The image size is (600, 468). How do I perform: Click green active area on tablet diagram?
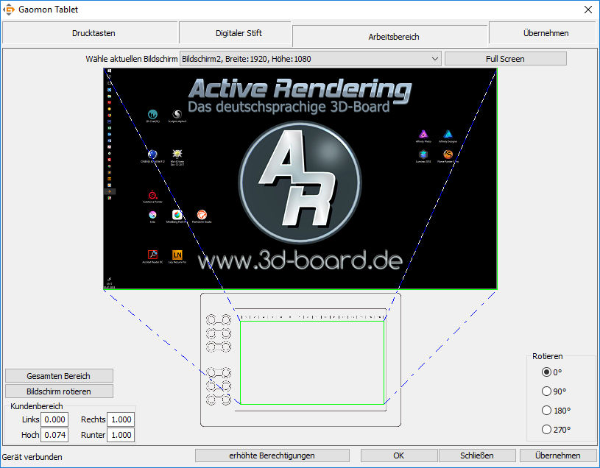pyautogui.click(x=312, y=363)
